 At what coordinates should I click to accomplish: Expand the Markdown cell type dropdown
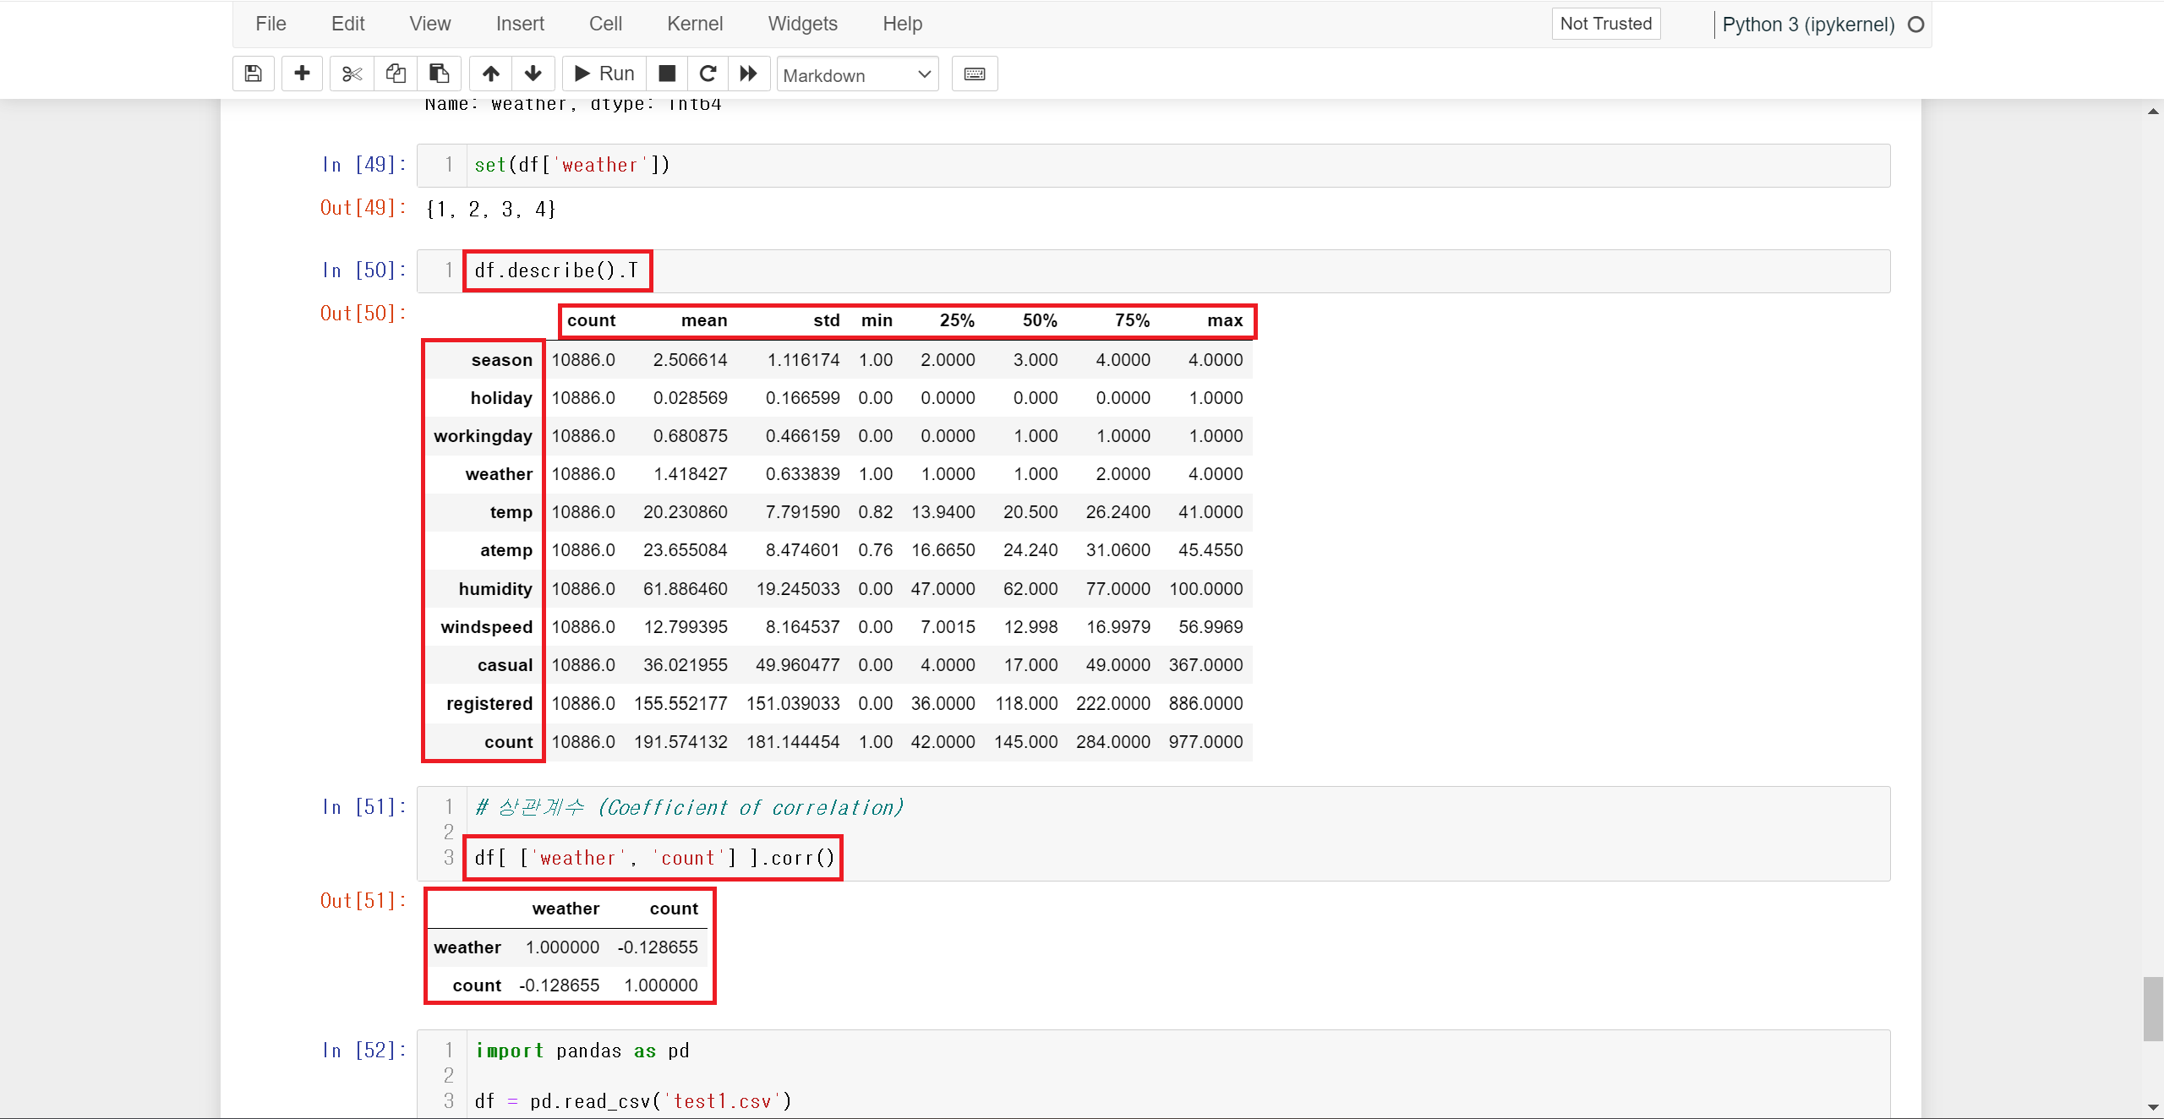click(x=857, y=75)
